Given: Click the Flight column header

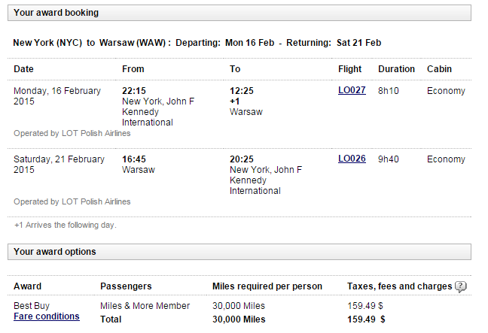Looking at the screenshot, I should coord(350,69).
